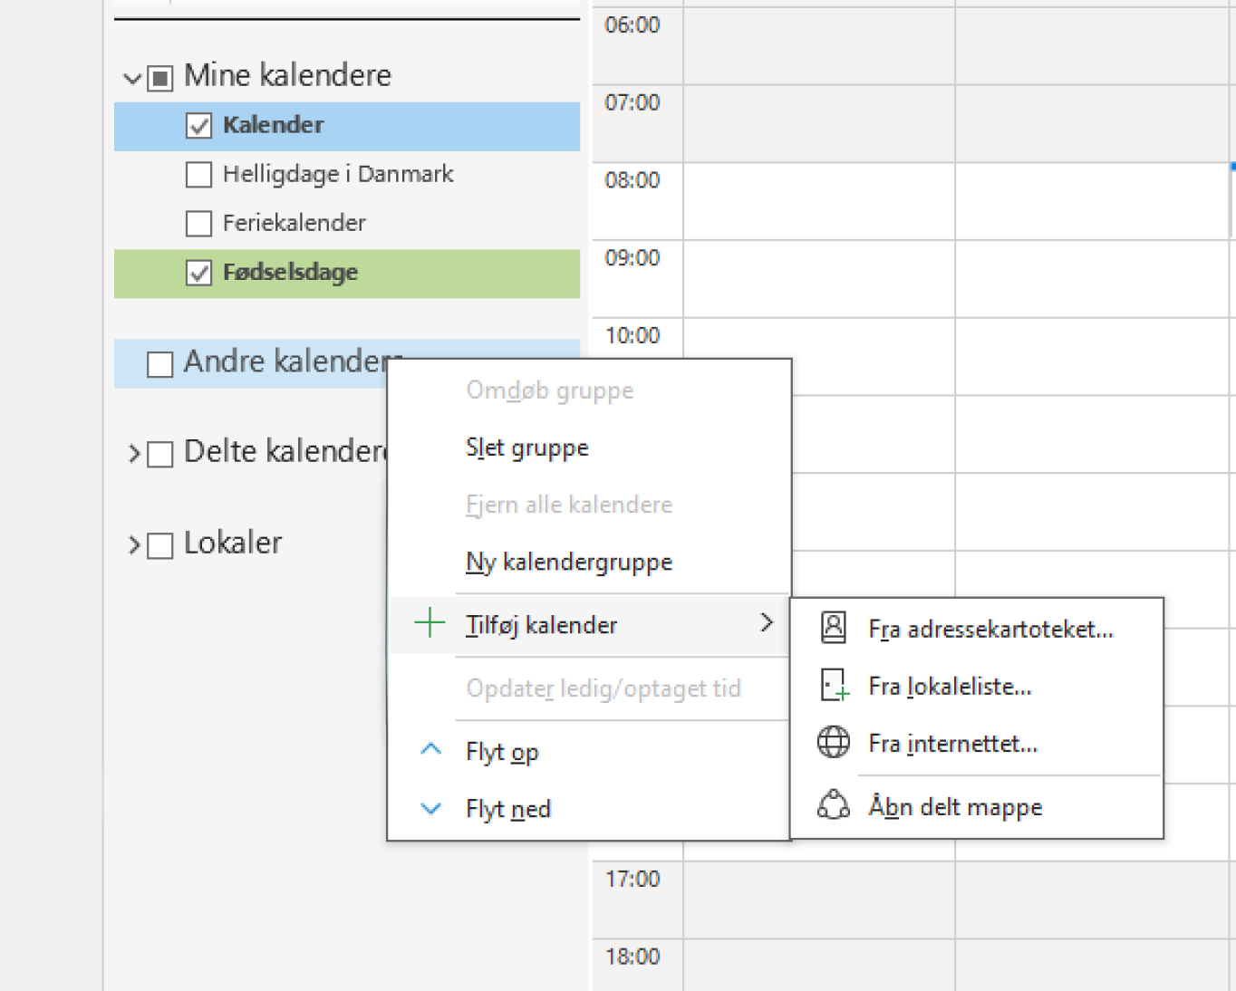Click the address book icon for Fra adressekartoteket

click(833, 628)
